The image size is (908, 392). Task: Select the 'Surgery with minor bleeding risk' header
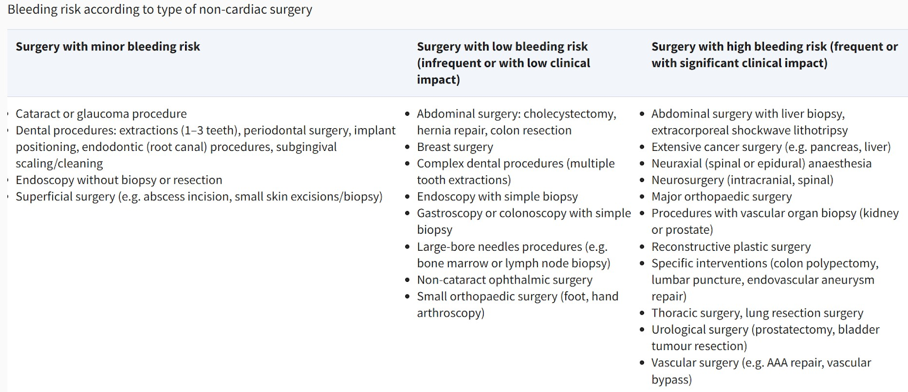(108, 47)
